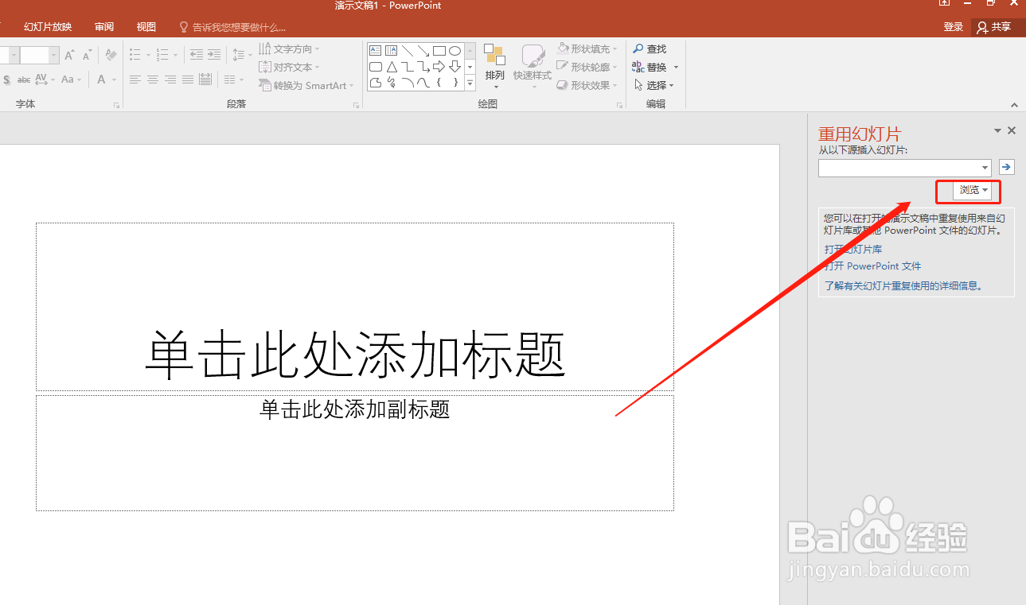1026x605 pixels.
Task: Toggle the bulleted list formatting
Action: pyautogui.click(x=135, y=55)
